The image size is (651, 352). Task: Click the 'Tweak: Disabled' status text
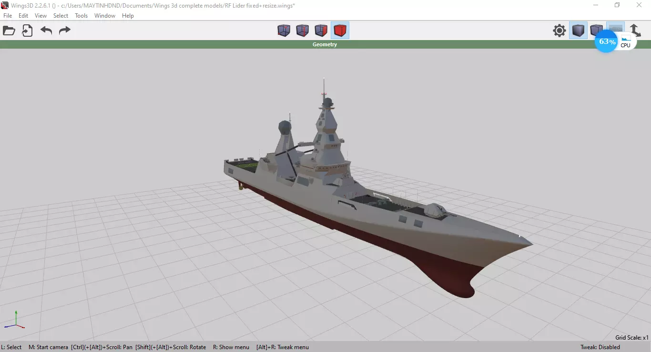pyautogui.click(x=600, y=347)
